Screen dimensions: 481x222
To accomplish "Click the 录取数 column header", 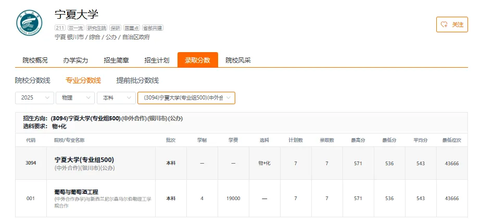I will tap(327, 140).
